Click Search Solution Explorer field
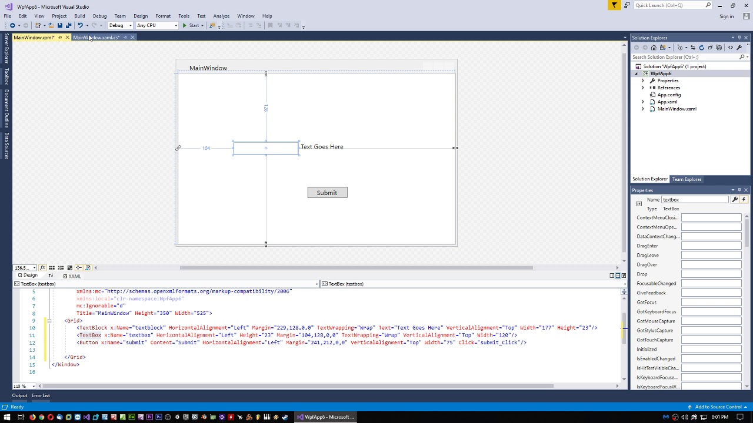753x423 pixels. pos(685,57)
